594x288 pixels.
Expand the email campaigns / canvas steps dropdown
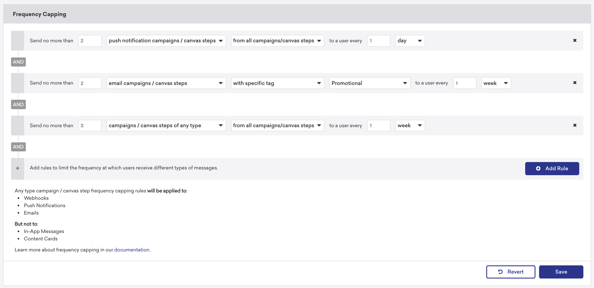click(x=166, y=83)
